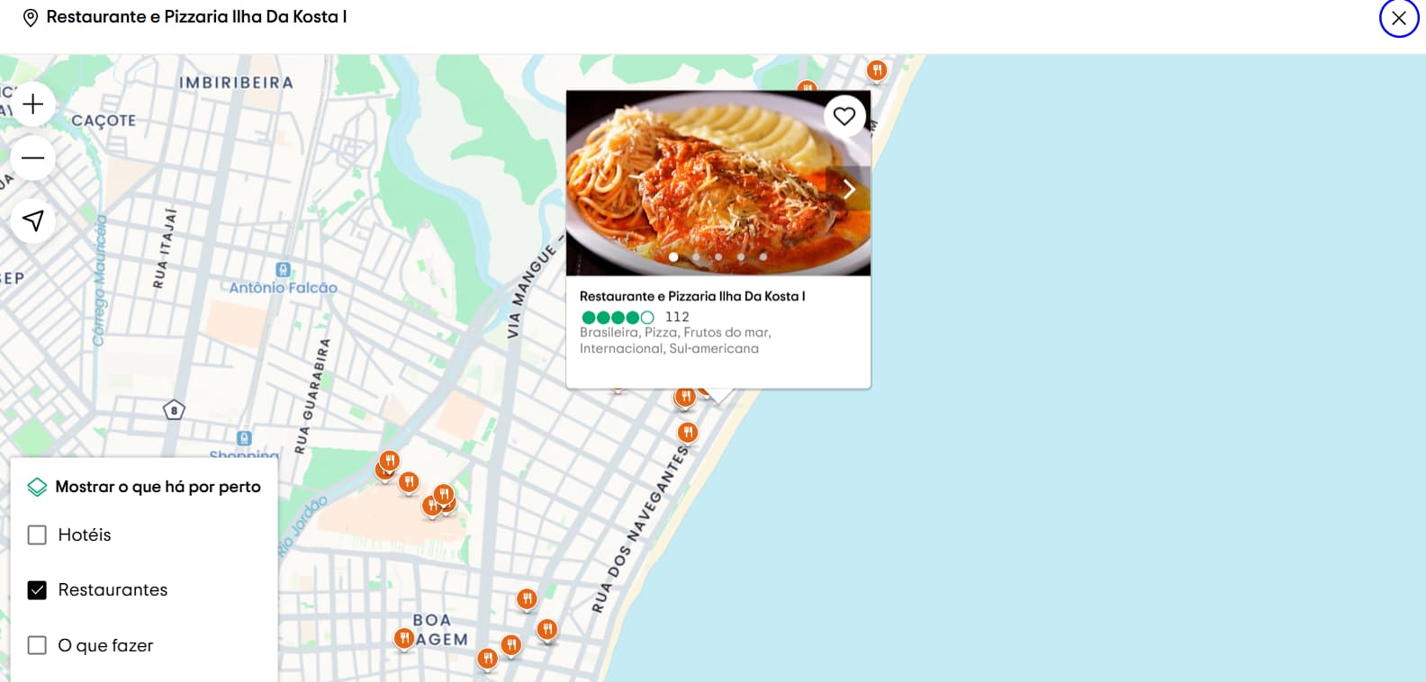Viewport: 1426px width, 682px height.
Task: Collapse the Mostrar o que há por perto panel
Action: tap(144, 487)
